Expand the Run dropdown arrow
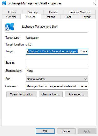The width and height of the screenshot is (98, 136). pyautogui.click(x=86, y=79)
